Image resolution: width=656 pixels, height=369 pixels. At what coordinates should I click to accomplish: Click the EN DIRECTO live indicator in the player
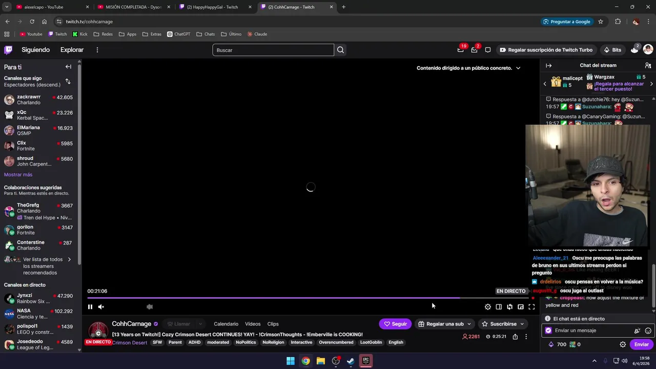pos(511,291)
